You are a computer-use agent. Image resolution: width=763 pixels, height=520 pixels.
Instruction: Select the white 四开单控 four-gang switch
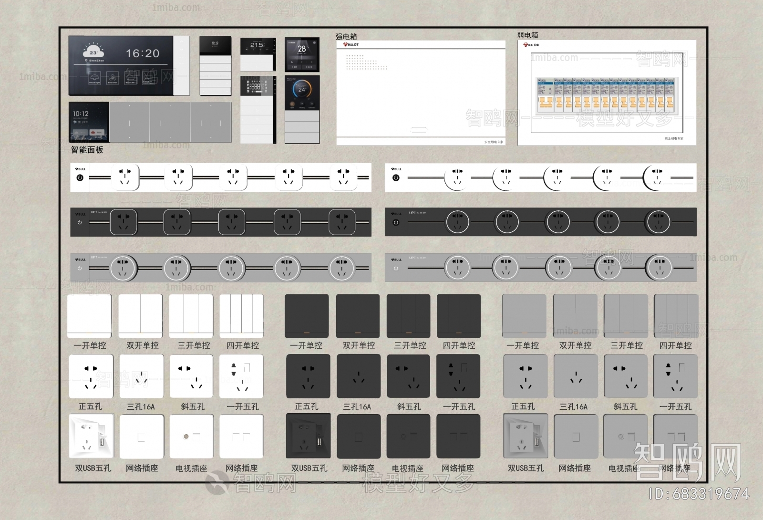click(x=241, y=316)
